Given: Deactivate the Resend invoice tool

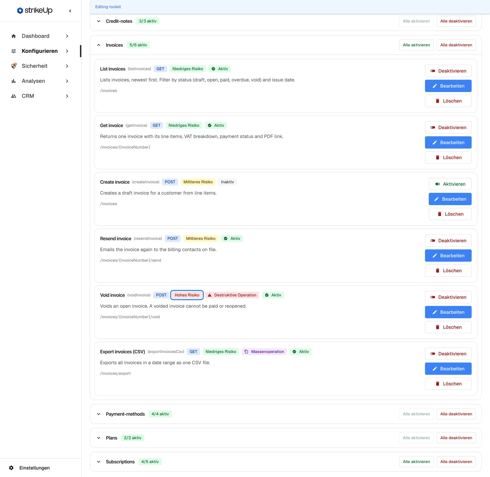Looking at the screenshot, I should tap(448, 241).
